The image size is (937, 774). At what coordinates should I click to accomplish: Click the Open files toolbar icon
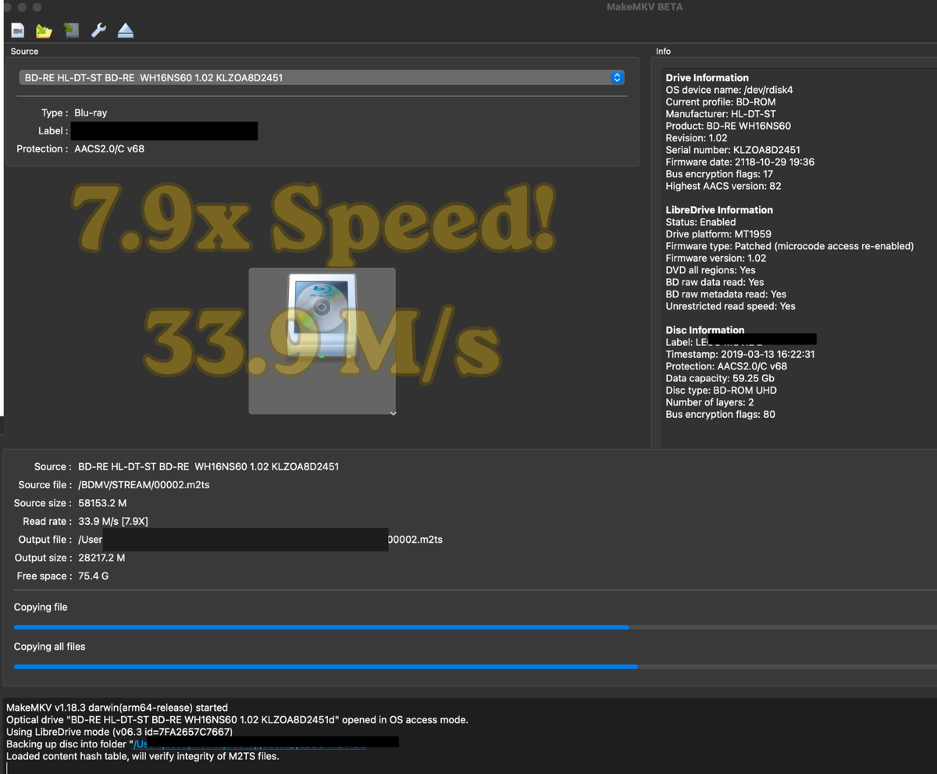18,30
